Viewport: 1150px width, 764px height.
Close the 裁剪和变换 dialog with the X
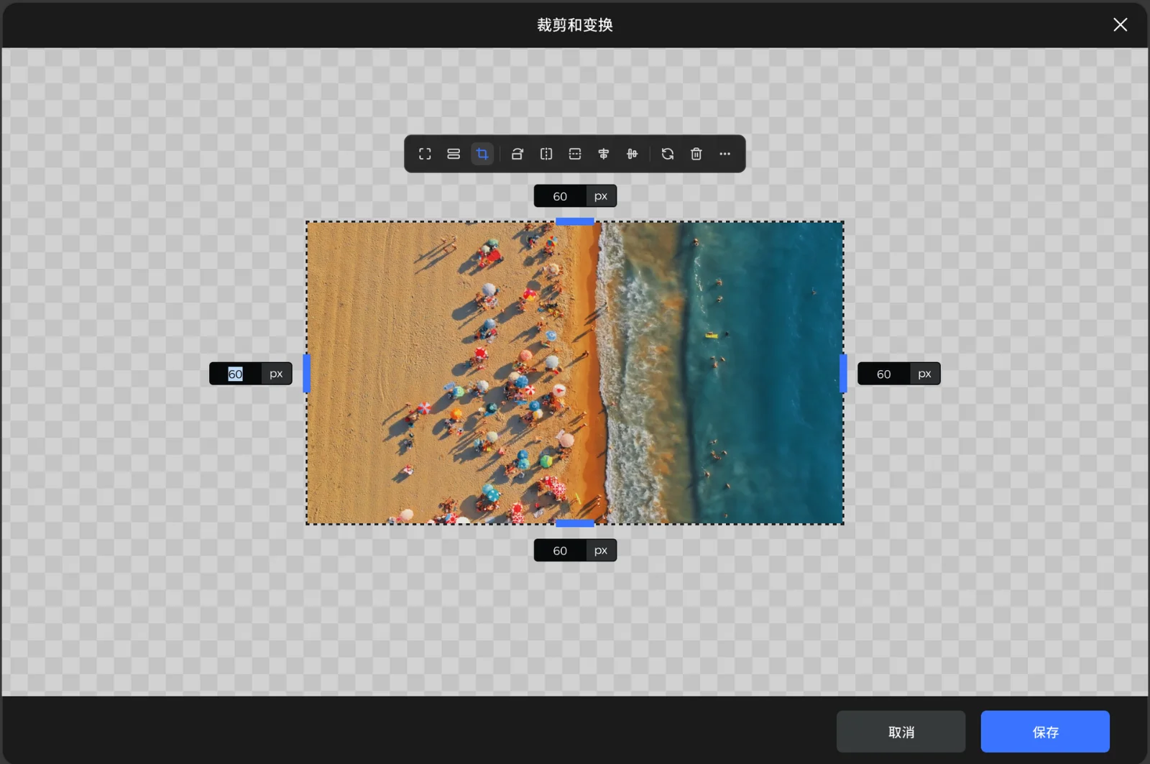tap(1120, 25)
